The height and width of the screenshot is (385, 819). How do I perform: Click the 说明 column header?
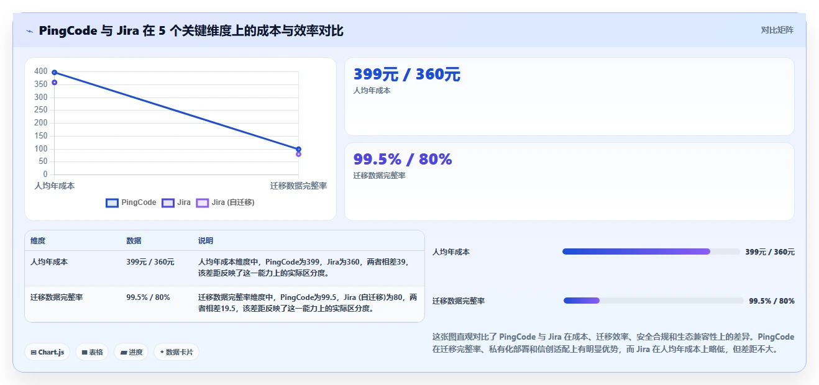206,241
